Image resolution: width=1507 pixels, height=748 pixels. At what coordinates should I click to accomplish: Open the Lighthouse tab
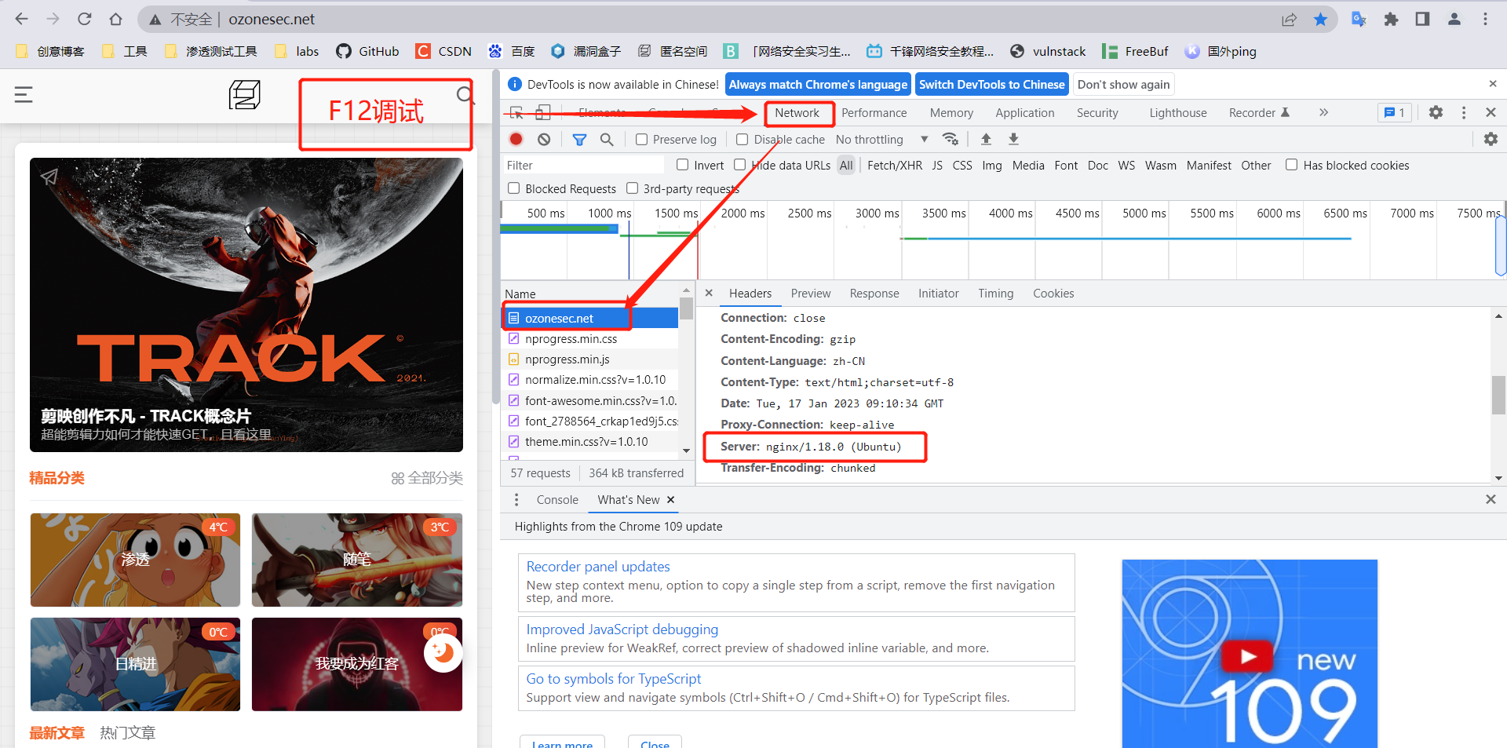(x=1177, y=113)
